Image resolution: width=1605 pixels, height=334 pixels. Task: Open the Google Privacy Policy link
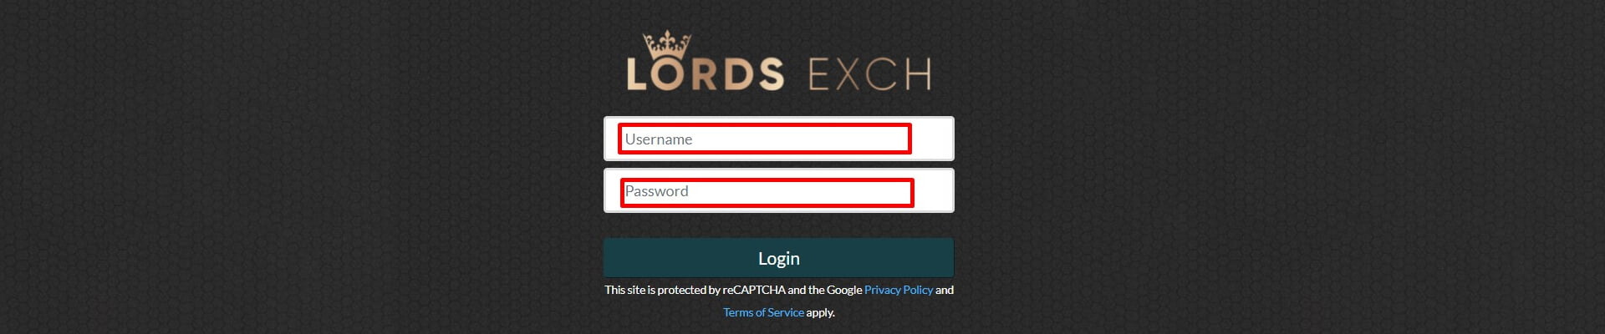[899, 290]
